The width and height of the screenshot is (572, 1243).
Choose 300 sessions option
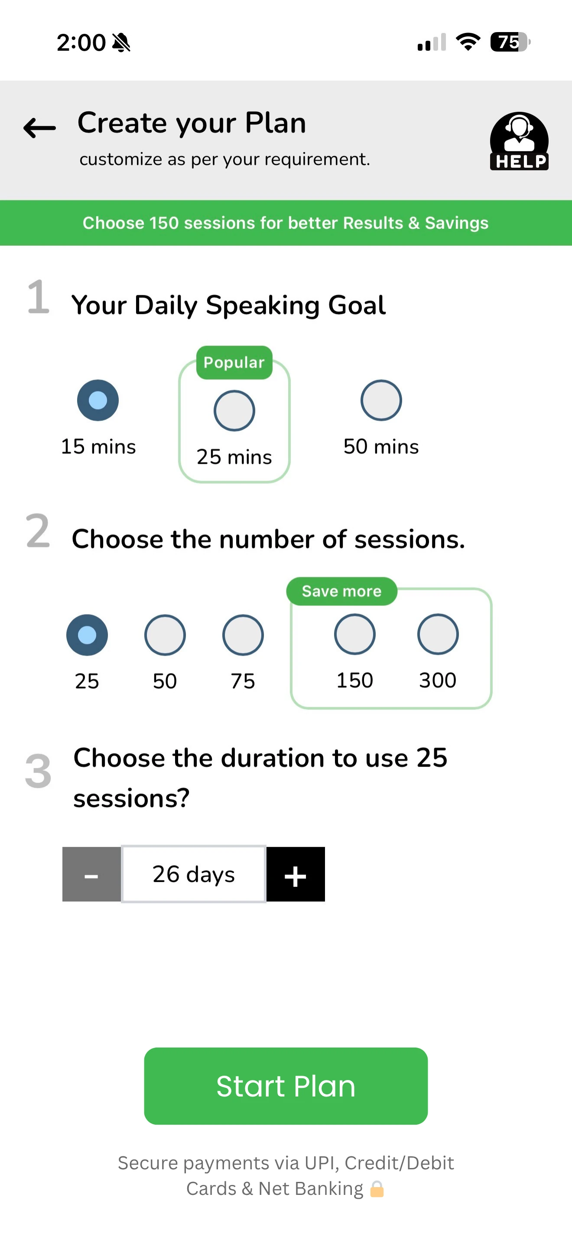point(438,635)
